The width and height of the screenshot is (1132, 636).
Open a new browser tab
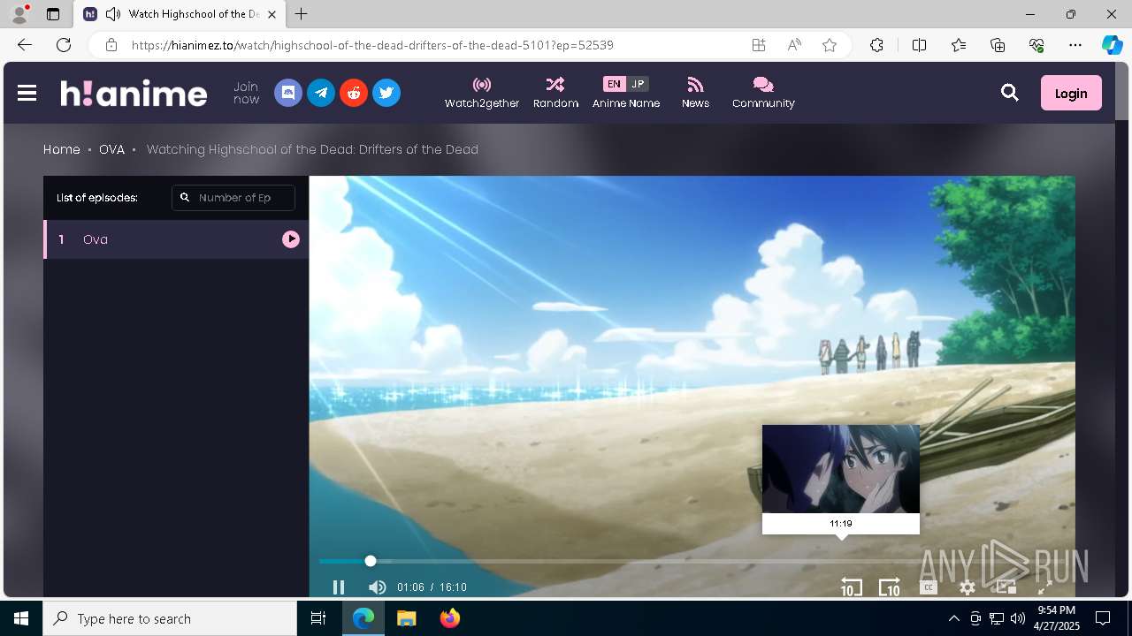[302, 14]
